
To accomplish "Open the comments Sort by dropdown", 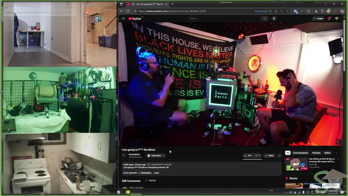I will [150, 180].
